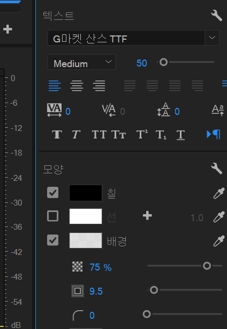The height and width of the screenshot is (329, 227).
Task: Toggle Superscript style
Action: click(142, 134)
